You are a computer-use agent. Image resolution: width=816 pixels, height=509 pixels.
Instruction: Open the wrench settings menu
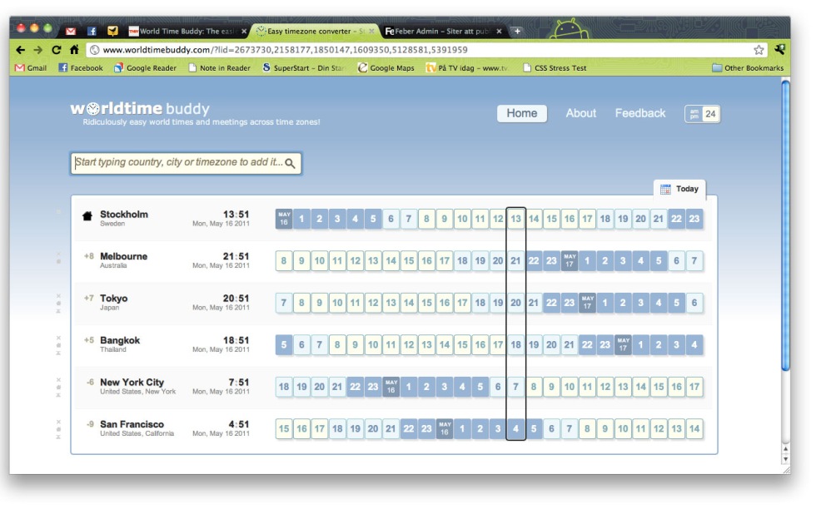[780, 50]
